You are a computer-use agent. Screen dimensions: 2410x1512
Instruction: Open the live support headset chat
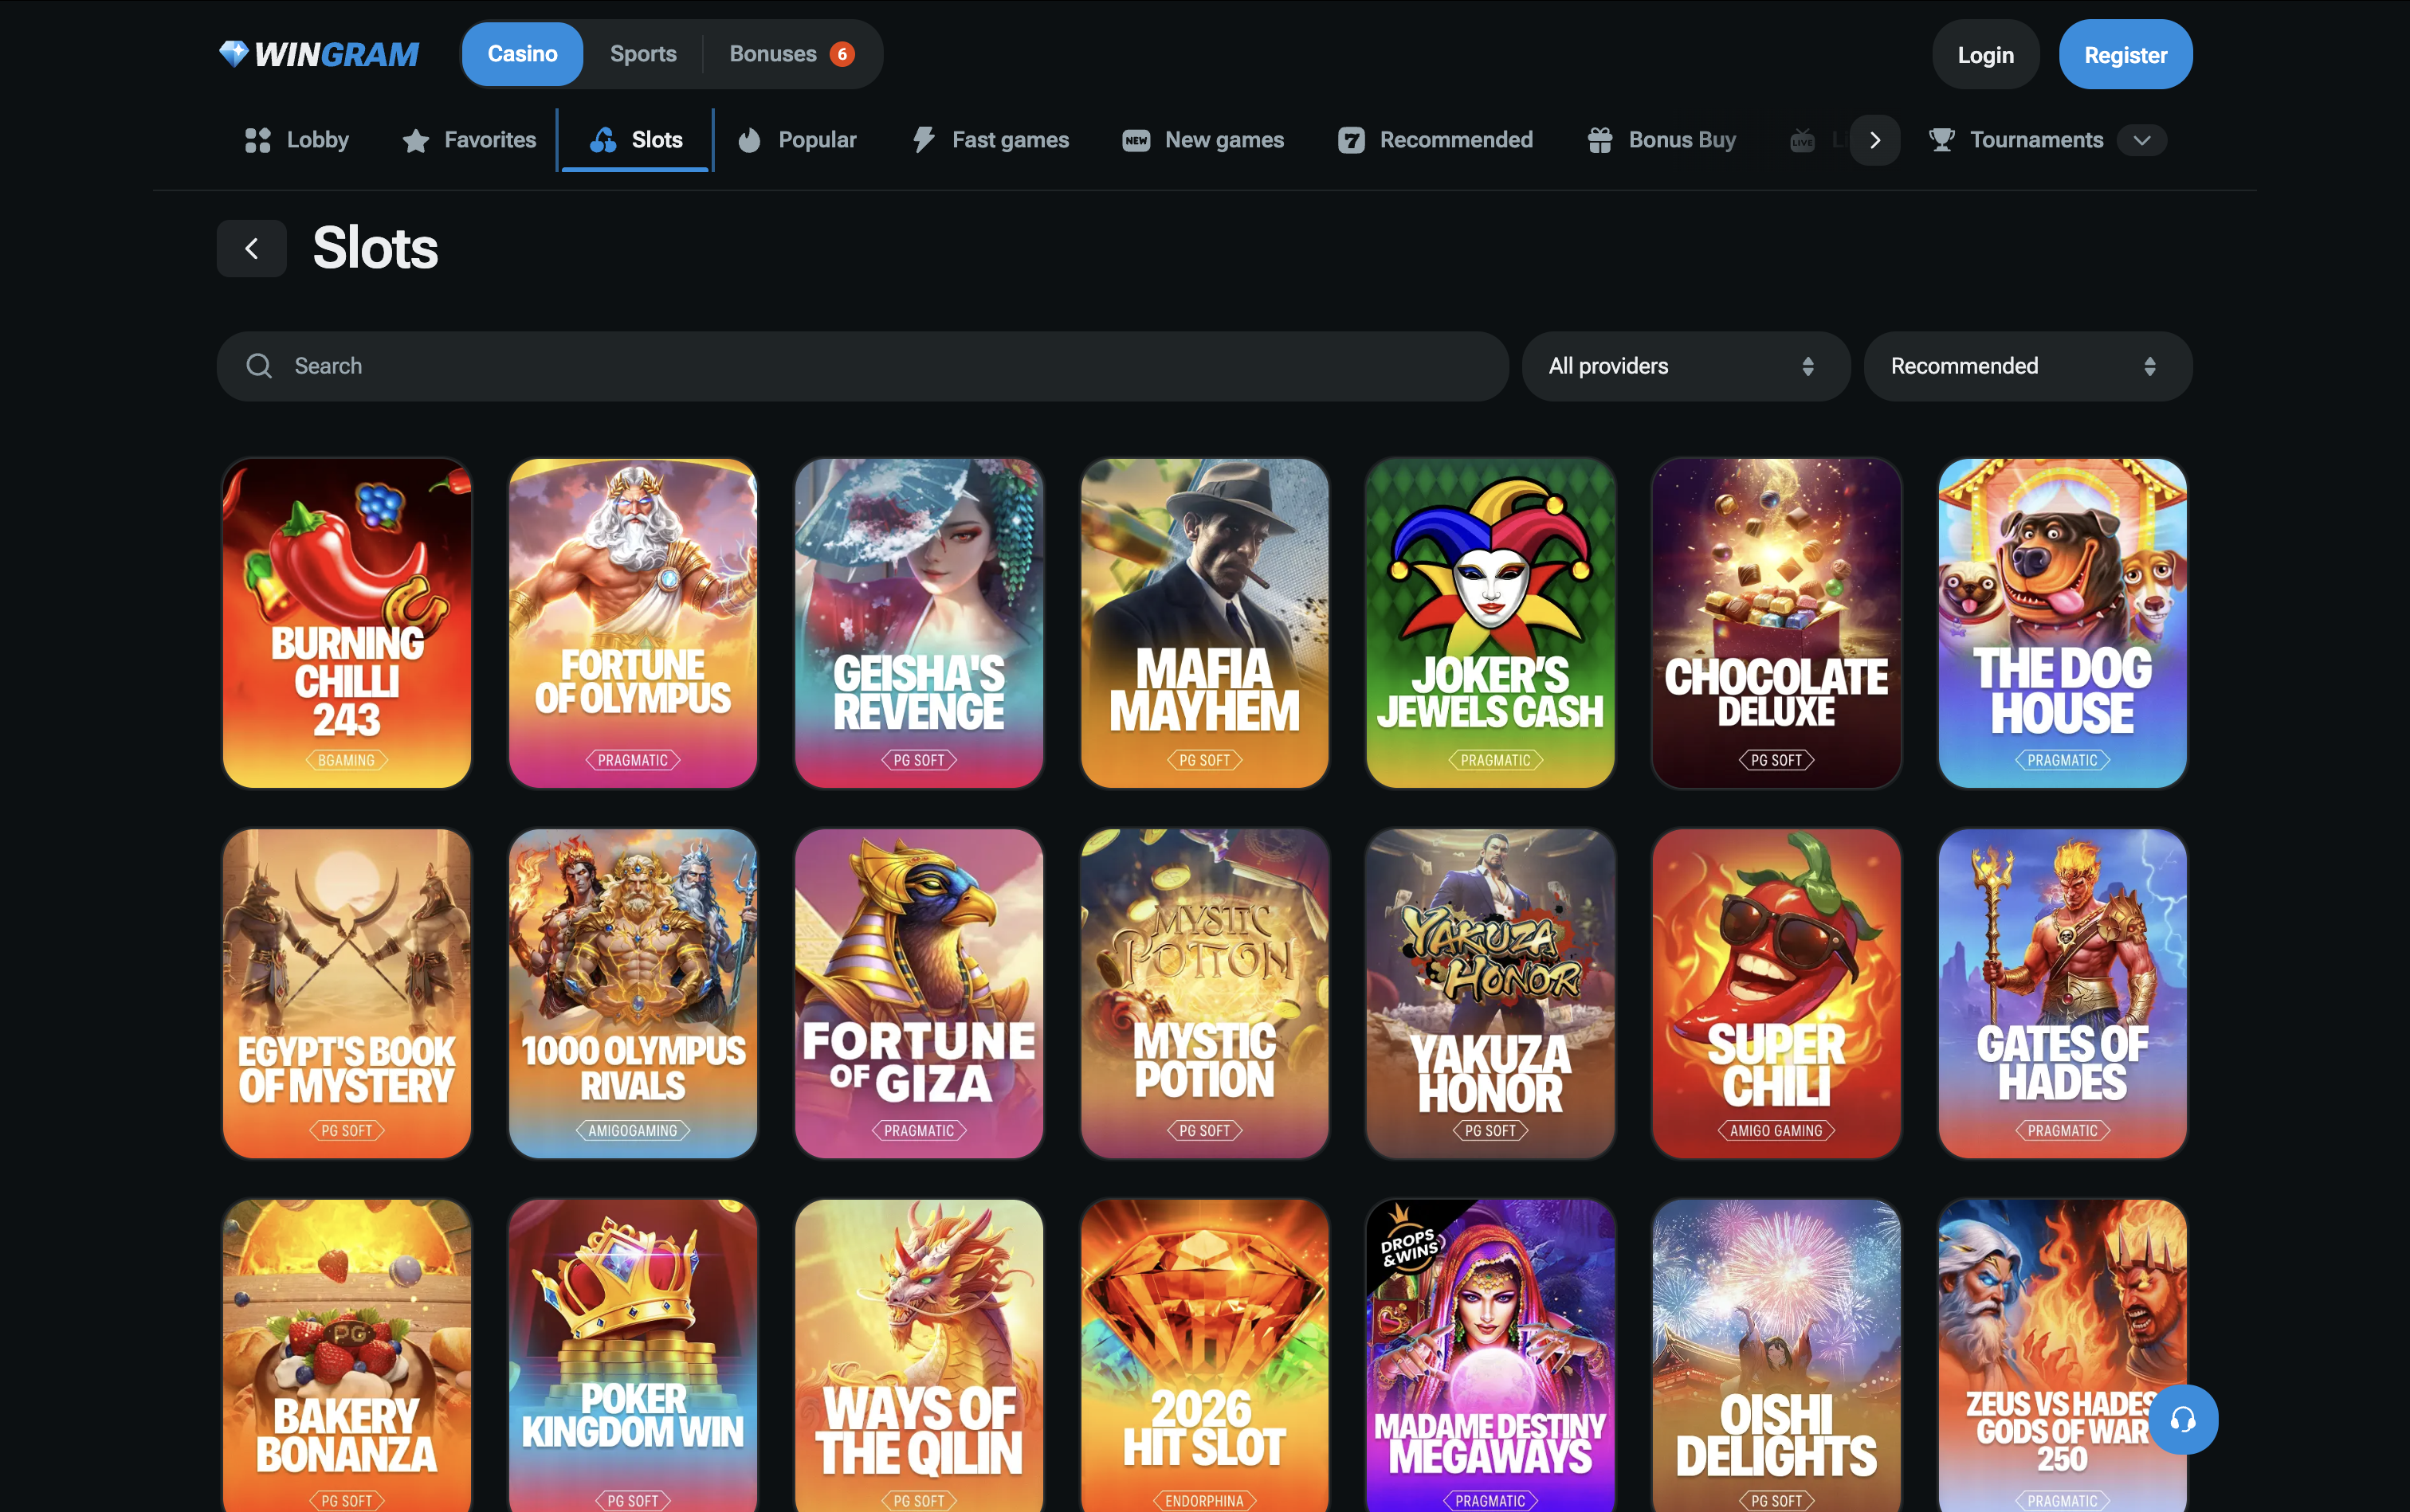(x=2182, y=1419)
